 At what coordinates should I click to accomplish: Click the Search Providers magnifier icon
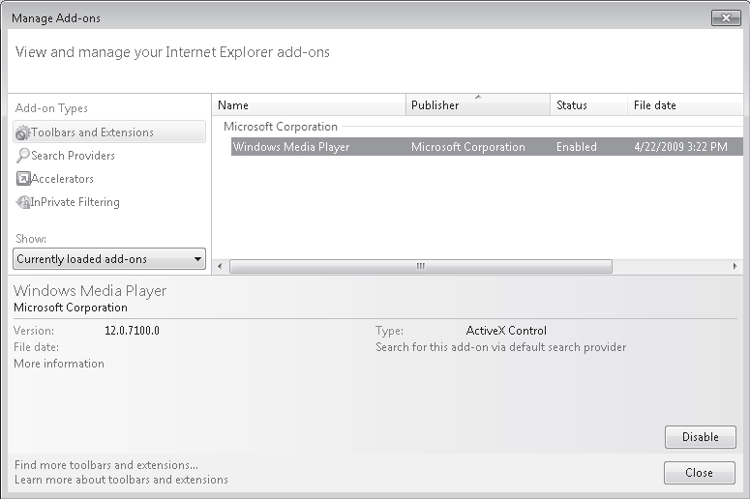(22, 156)
